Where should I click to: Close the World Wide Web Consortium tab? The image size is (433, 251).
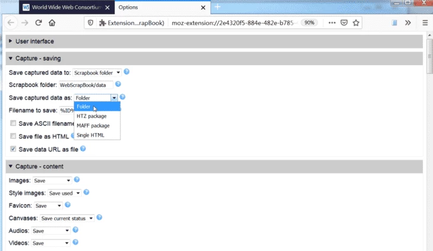(x=107, y=8)
